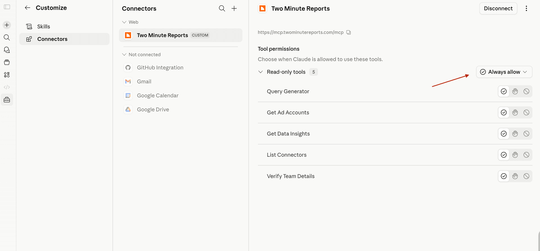Block the Get Data Insights tool
This screenshot has height=251, width=540.
526,134
